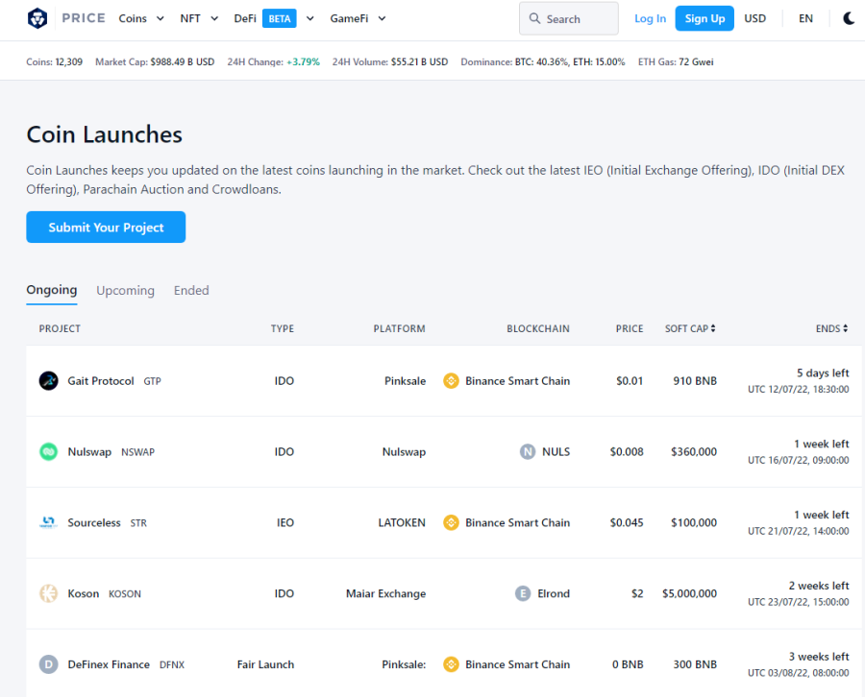Click '3 weeks left' end time
The width and height of the screenshot is (865, 697).
tap(819, 657)
